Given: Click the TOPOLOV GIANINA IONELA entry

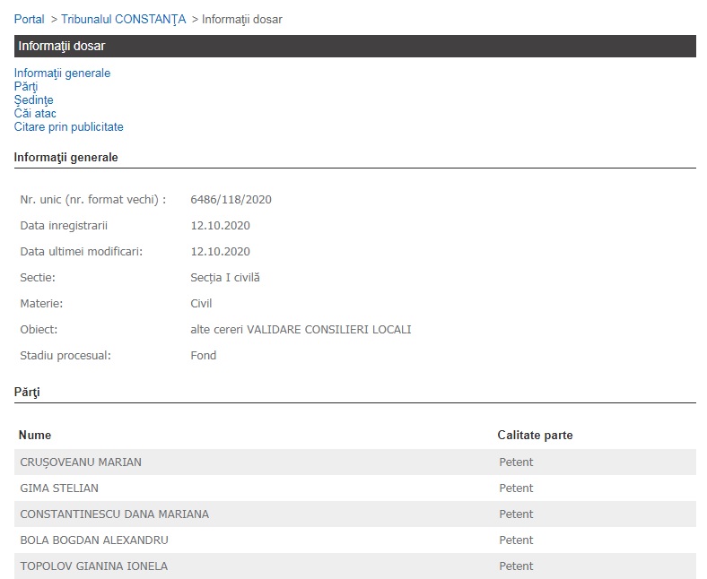Looking at the screenshot, I should coord(93,566).
